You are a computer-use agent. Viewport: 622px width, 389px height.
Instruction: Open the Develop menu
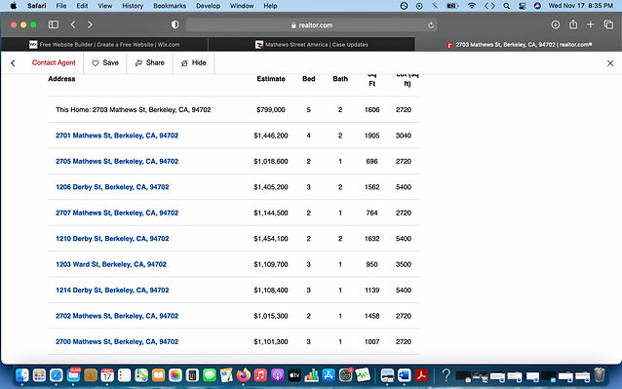(208, 6)
